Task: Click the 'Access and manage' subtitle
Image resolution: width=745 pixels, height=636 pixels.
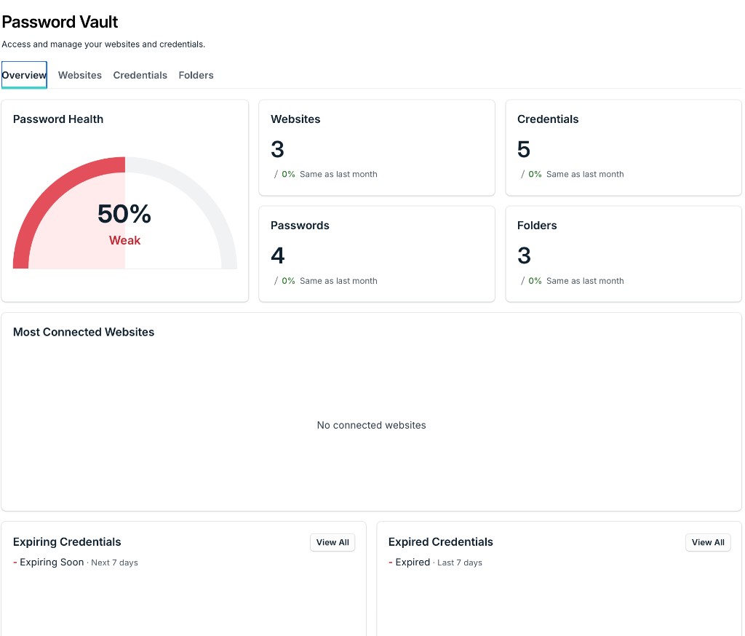Action: click(x=103, y=44)
